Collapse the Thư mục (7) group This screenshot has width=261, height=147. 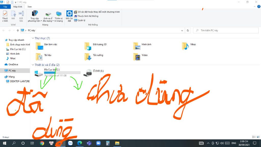[x=33, y=38]
